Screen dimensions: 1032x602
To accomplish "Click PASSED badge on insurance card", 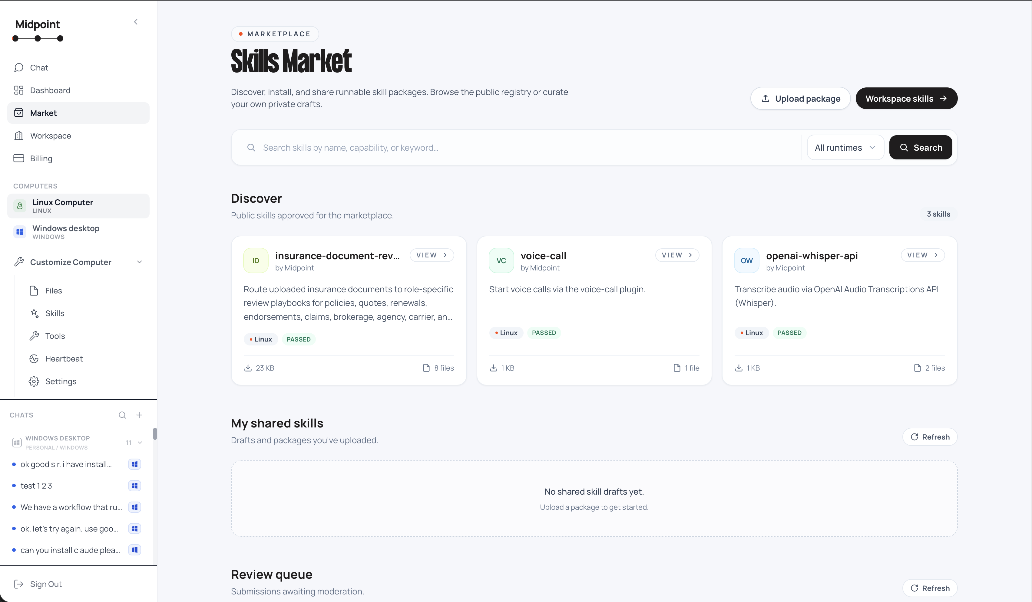I will click(299, 339).
